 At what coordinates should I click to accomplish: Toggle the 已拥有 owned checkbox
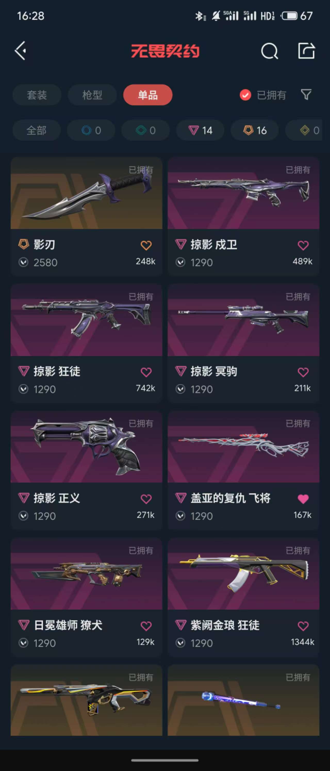tap(245, 95)
